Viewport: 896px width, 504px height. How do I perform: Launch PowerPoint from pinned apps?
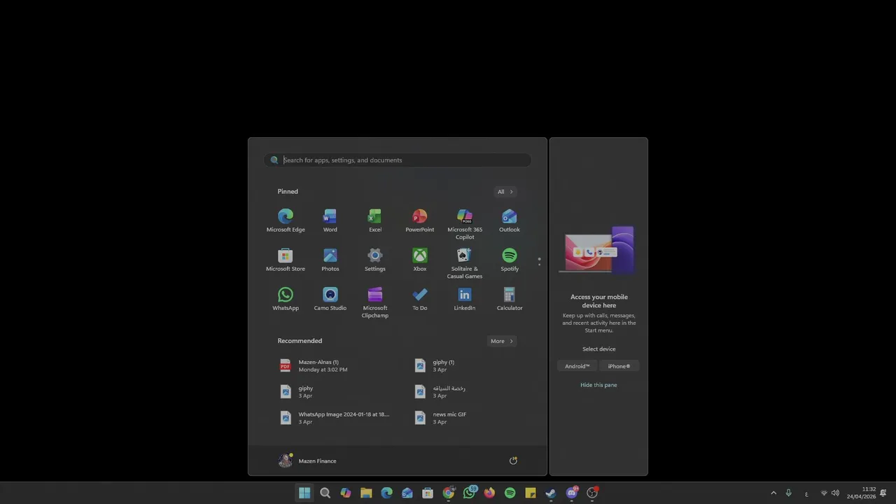(x=420, y=220)
